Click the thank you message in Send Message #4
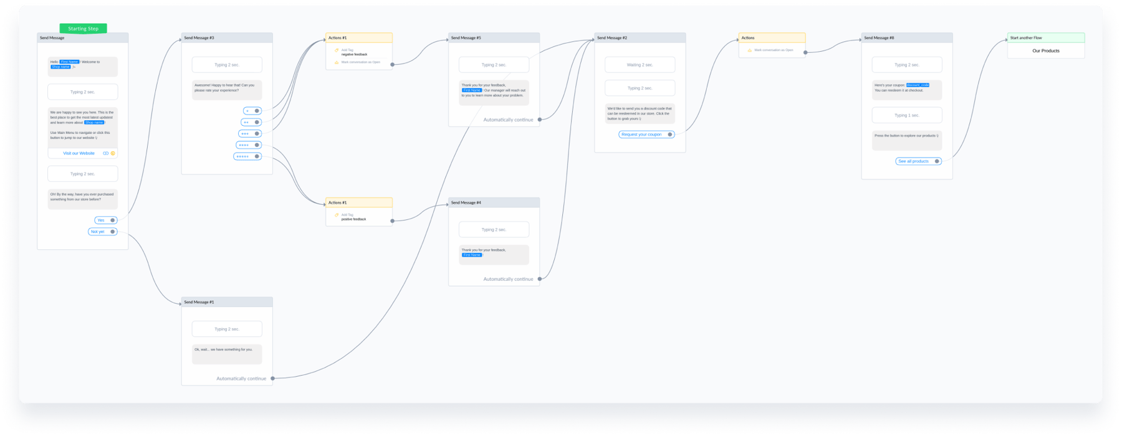Screen dimensions: 1122x436 (x=494, y=255)
